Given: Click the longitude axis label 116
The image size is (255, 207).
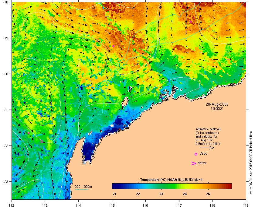Looking at the screenshot, I should [145, 205].
